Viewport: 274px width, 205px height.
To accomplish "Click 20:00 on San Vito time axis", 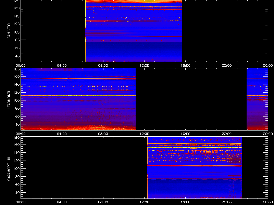I will tap(227, 66).
